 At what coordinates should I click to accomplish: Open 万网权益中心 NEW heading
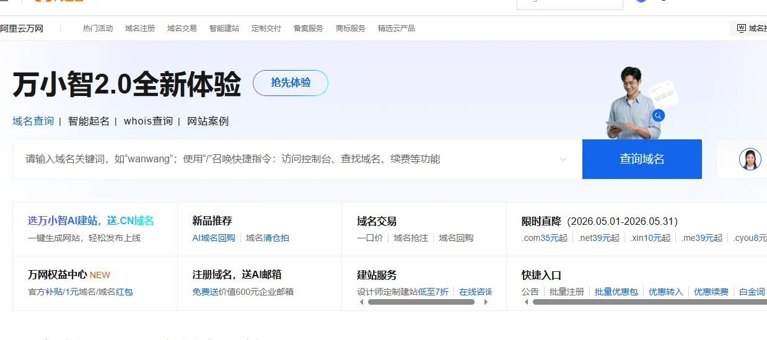(x=69, y=275)
